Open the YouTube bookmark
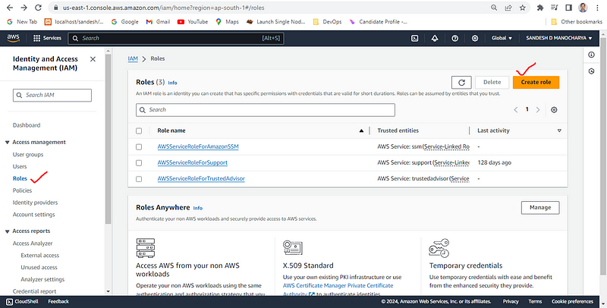Image resolution: width=607 pixels, height=308 pixels. point(193,22)
